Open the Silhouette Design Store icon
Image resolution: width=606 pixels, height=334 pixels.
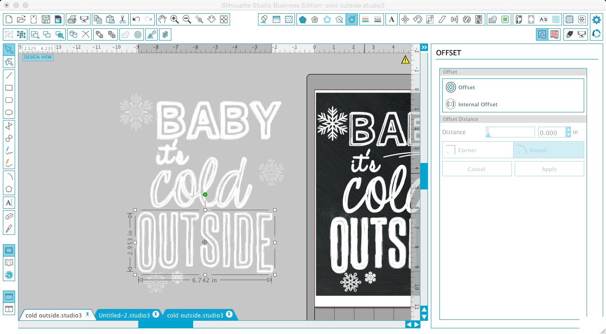9,275
